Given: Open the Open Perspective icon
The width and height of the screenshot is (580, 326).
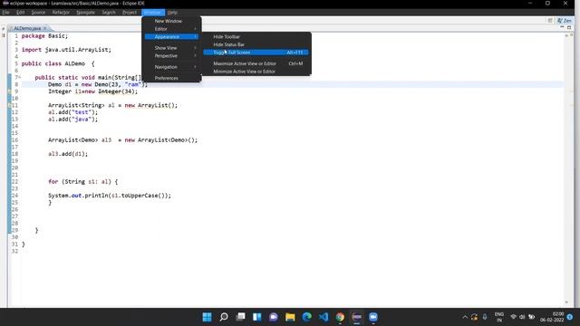Looking at the screenshot, I should 550,20.
